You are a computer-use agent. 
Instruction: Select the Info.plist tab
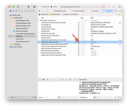point(108,11)
